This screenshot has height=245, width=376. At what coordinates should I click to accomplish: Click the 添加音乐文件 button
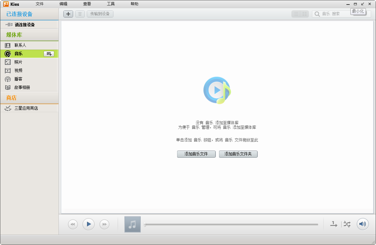[196, 154]
